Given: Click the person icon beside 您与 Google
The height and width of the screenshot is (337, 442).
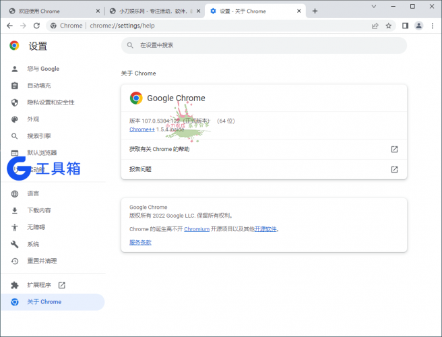Looking at the screenshot, I should click(15, 69).
